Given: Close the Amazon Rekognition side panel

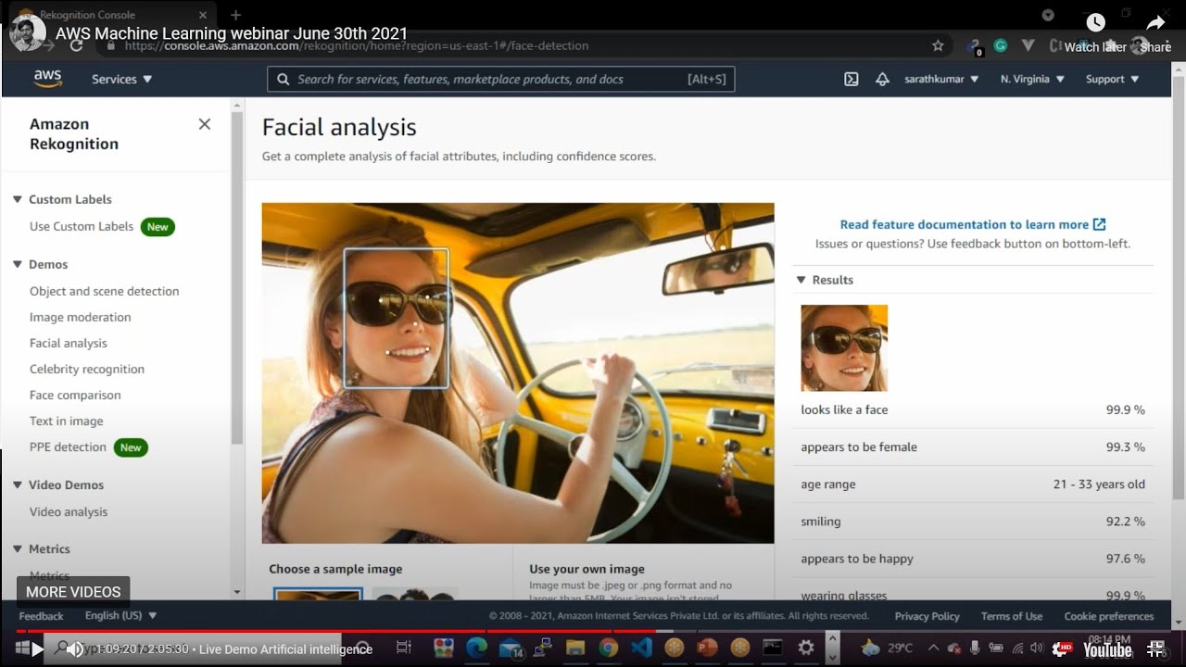Looking at the screenshot, I should pyautogui.click(x=205, y=124).
